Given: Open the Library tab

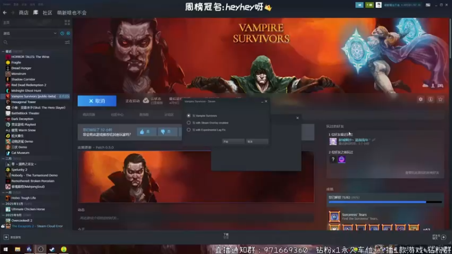Looking at the screenshot, I should coord(36,12).
